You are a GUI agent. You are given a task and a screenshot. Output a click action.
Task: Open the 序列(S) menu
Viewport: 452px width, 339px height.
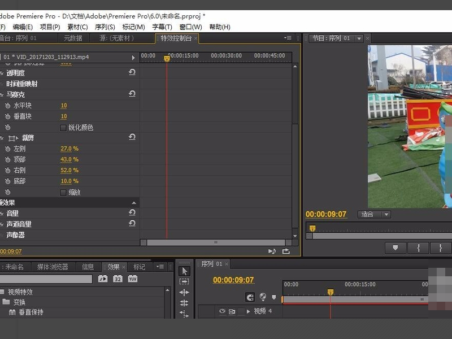coord(105,27)
